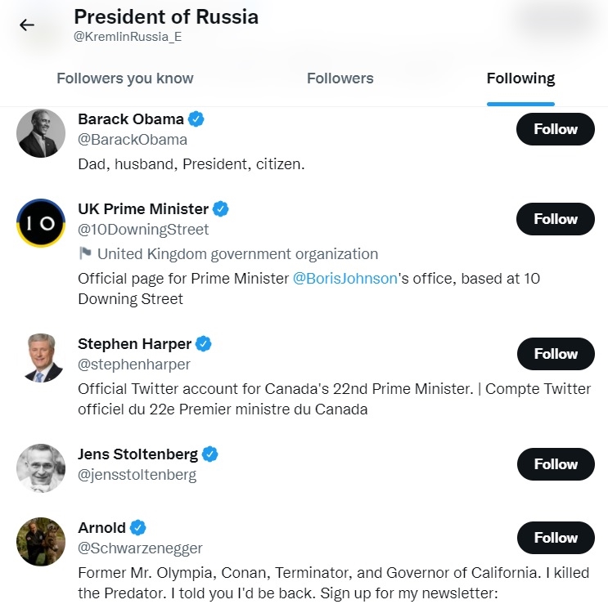The width and height of the screenshot is (608, 613).
Task: Select the Following tab
Action: tap(520, 78)
